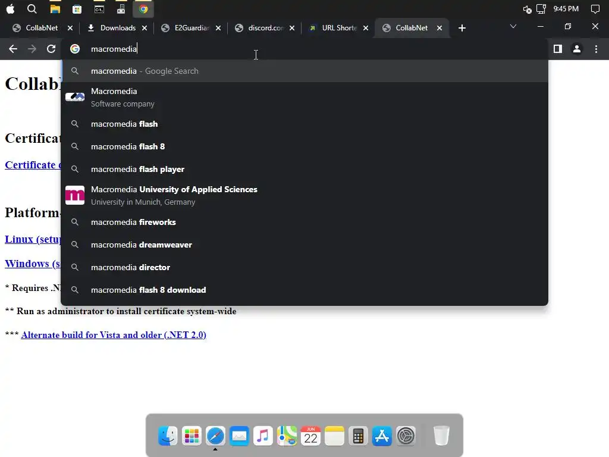This screenshot has height=457, width=609.
Task: Click the network display tray icon
Action: 541,8
